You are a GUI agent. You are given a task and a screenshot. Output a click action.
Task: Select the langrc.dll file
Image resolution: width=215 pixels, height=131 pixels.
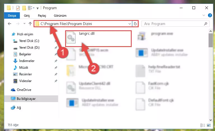[x=98, y=39]
